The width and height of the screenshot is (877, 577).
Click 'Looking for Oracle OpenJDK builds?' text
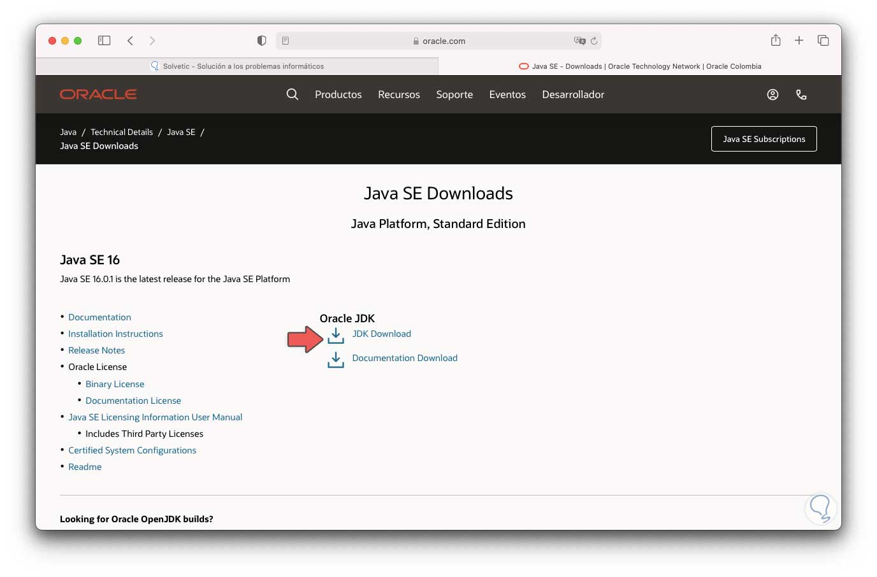pos(136,519)
